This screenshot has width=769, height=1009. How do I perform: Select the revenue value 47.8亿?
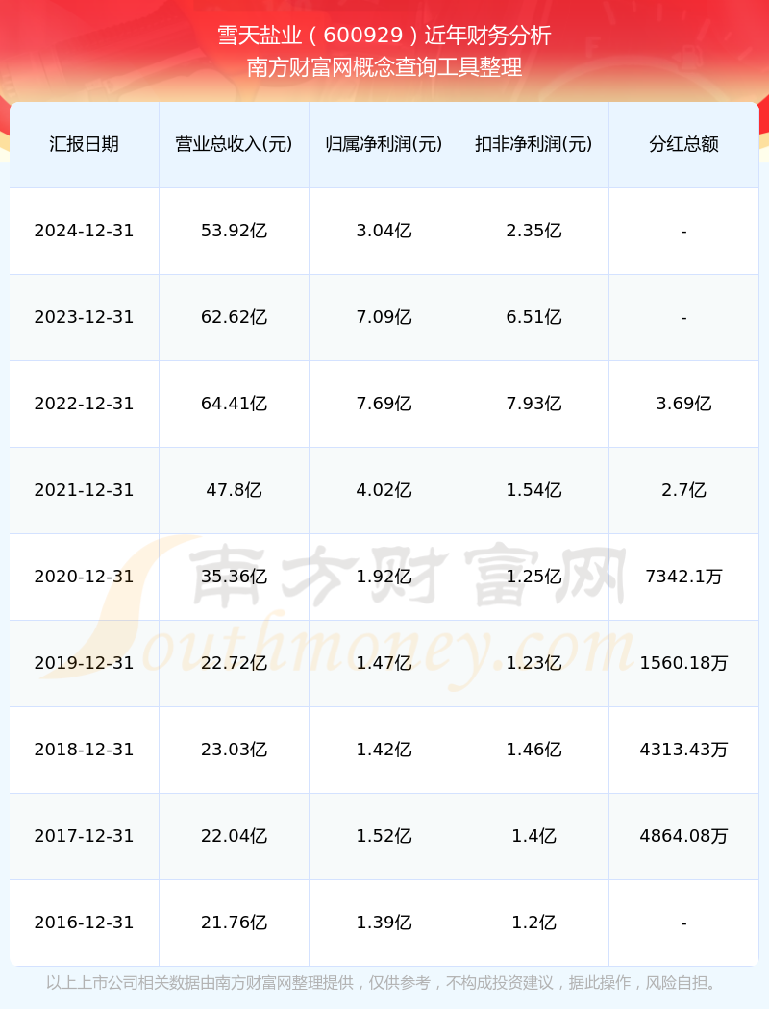(x=235, y=490)
